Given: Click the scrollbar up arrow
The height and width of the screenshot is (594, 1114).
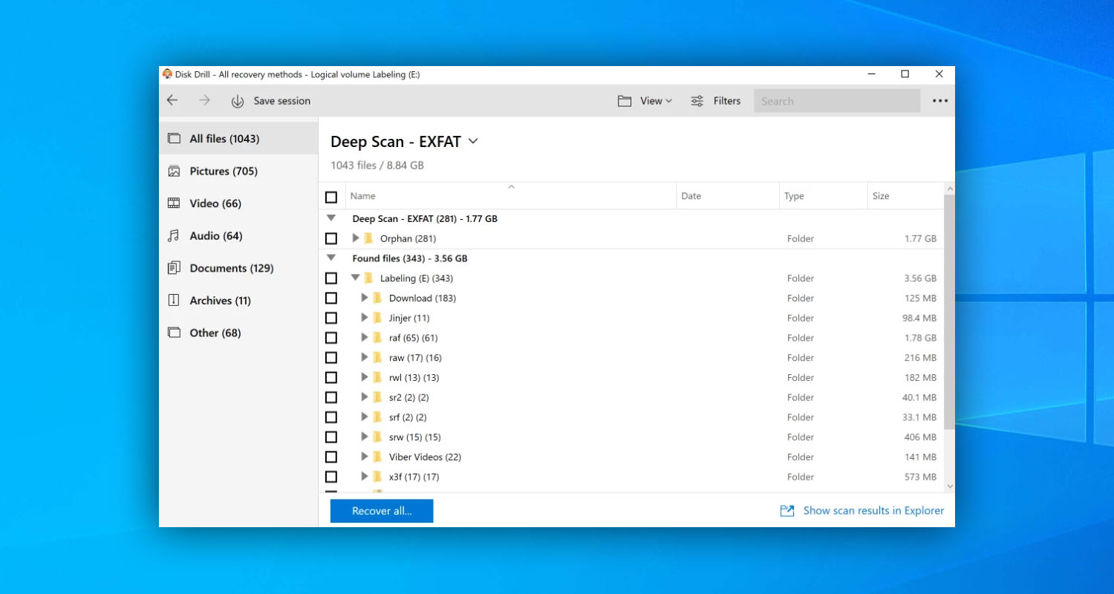Looking at the screenshot, I should [949, 189].
